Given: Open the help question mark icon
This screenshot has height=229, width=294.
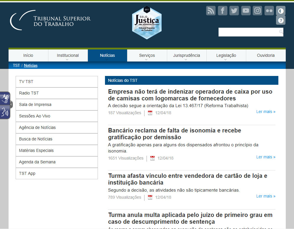Looking at the screenshot, I should tap(281, 20).
